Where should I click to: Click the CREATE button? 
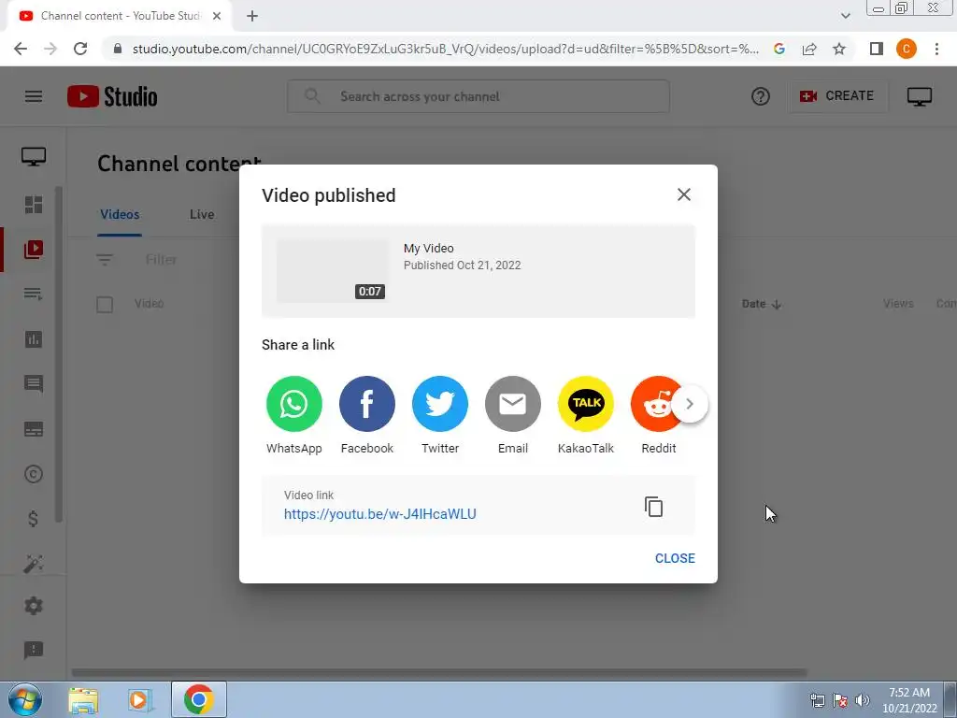(837, 96)
